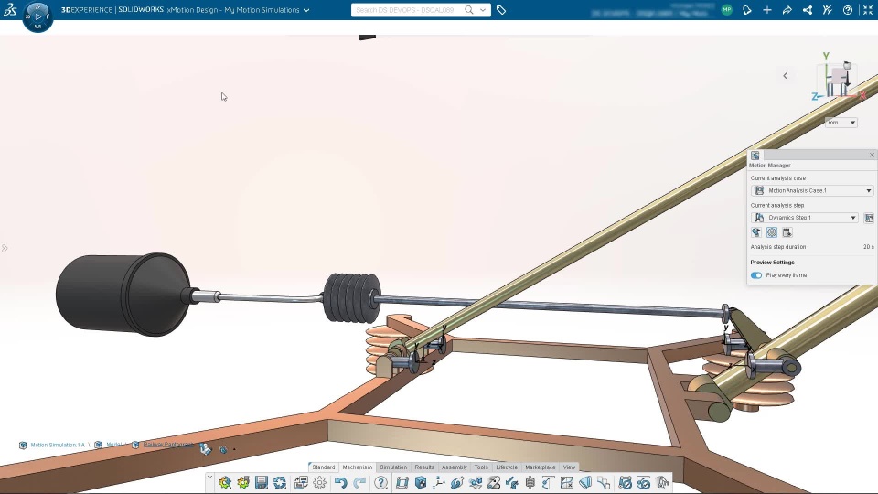Open the tools icon in header
This screenshot has width=878, height=494.
coord(828,10)
